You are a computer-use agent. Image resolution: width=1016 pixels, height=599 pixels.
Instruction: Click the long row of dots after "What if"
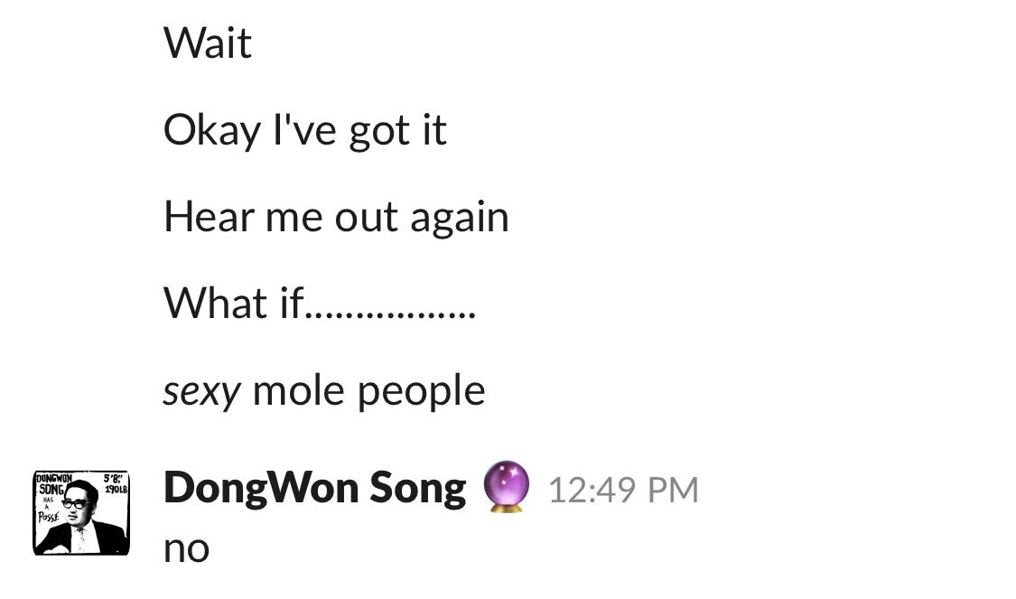pos(391,315)
